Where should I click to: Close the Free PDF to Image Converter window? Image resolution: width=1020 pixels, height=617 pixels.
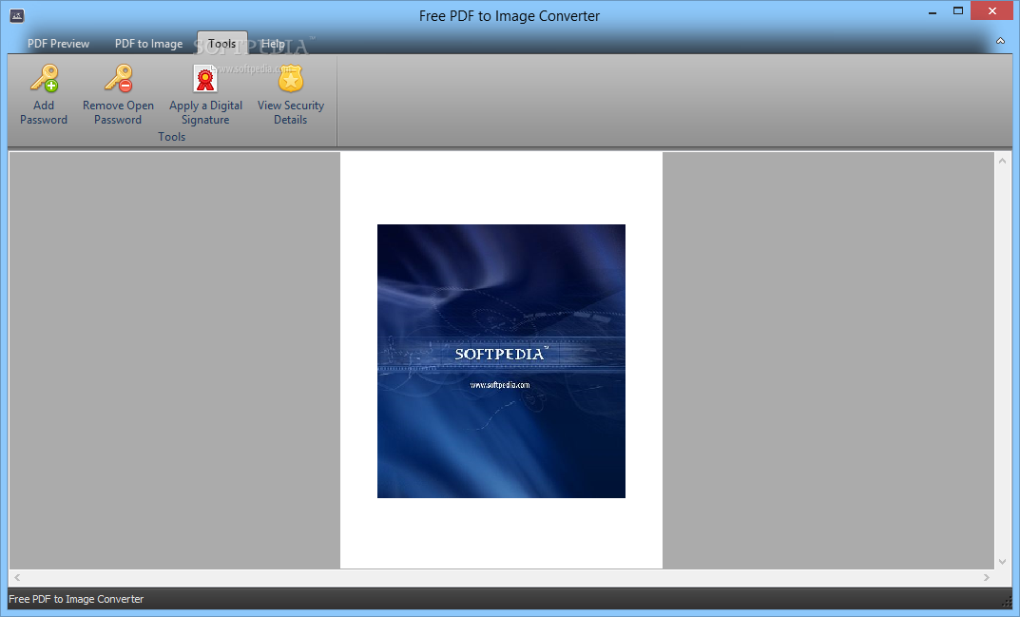[992, 11]
